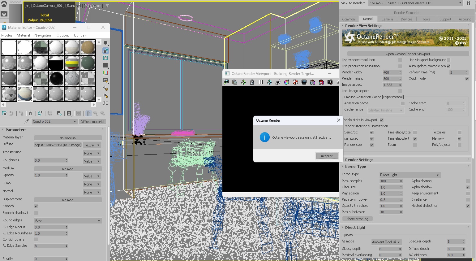Enable Lock image aspect checkbox
Screen dimensions: 476x261
[400, 91]
